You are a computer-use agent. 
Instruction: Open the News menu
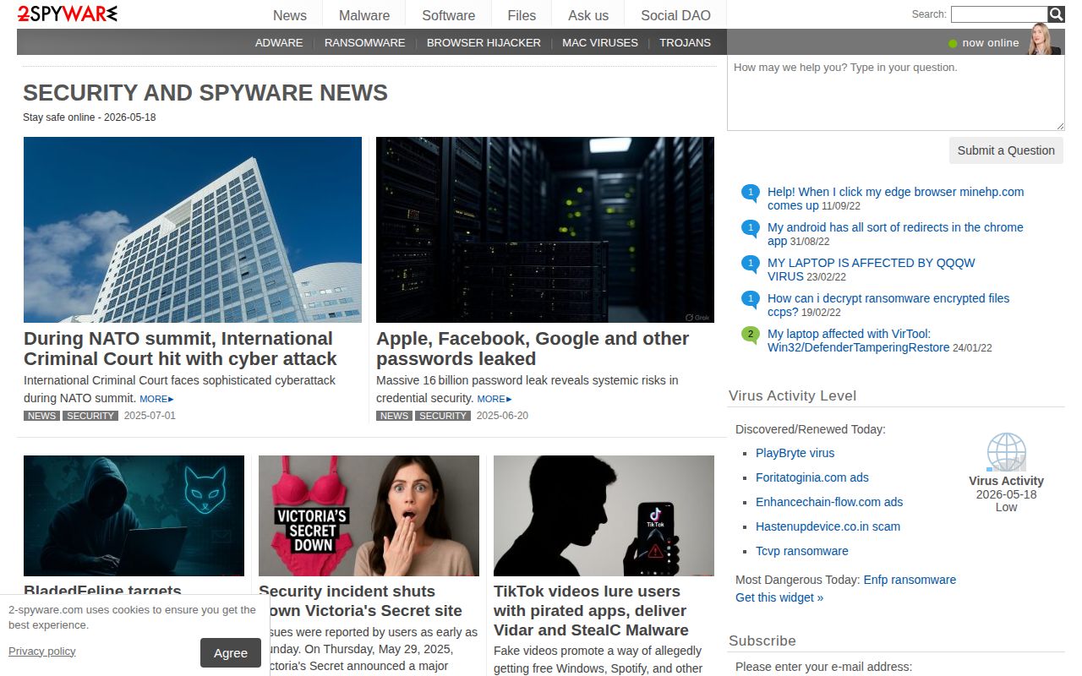290,15
